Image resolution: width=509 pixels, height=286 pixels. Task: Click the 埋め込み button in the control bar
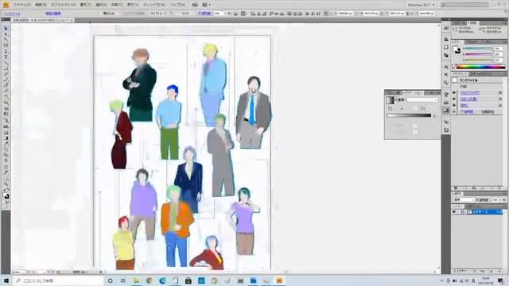tap(109, 14)
